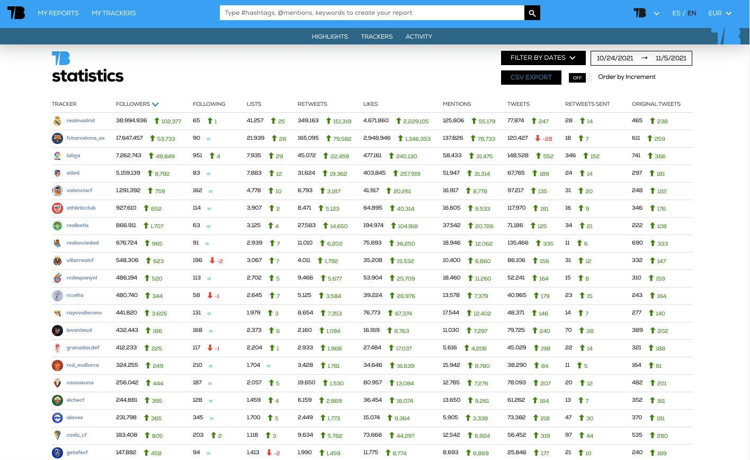The height and width of the screenshot is (460, 750).
Task: Click the Lists column header
Action: click(254, 104)
